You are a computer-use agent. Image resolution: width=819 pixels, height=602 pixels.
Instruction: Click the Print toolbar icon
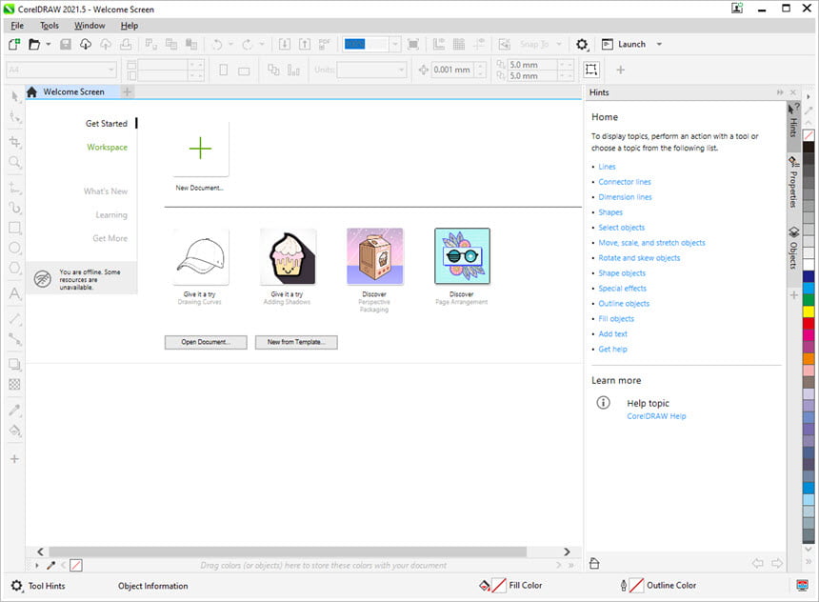126,45
